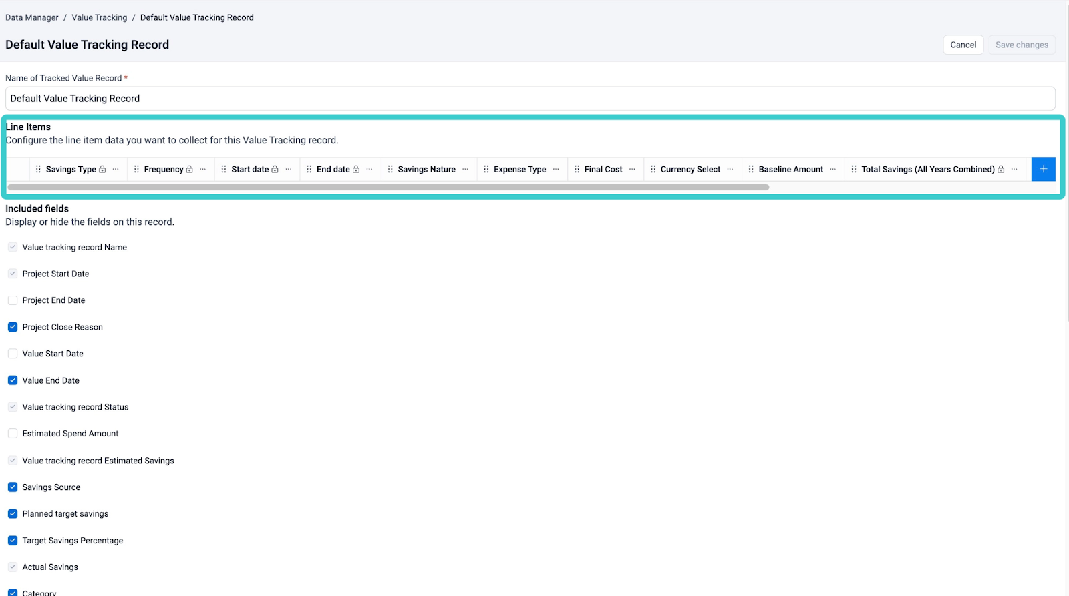Screen dimensions: 1069x596
Task: Click the drag handle for Currency Select column
Action: (x=653, y=170)
